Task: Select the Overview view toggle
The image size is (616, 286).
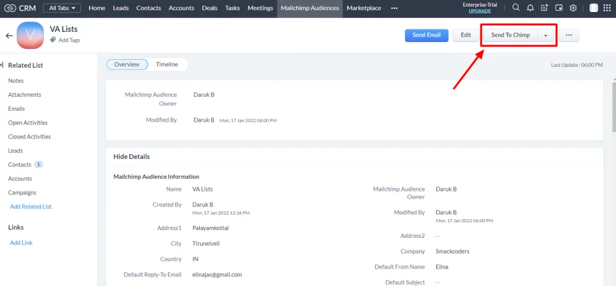Action: click(127, 64)
